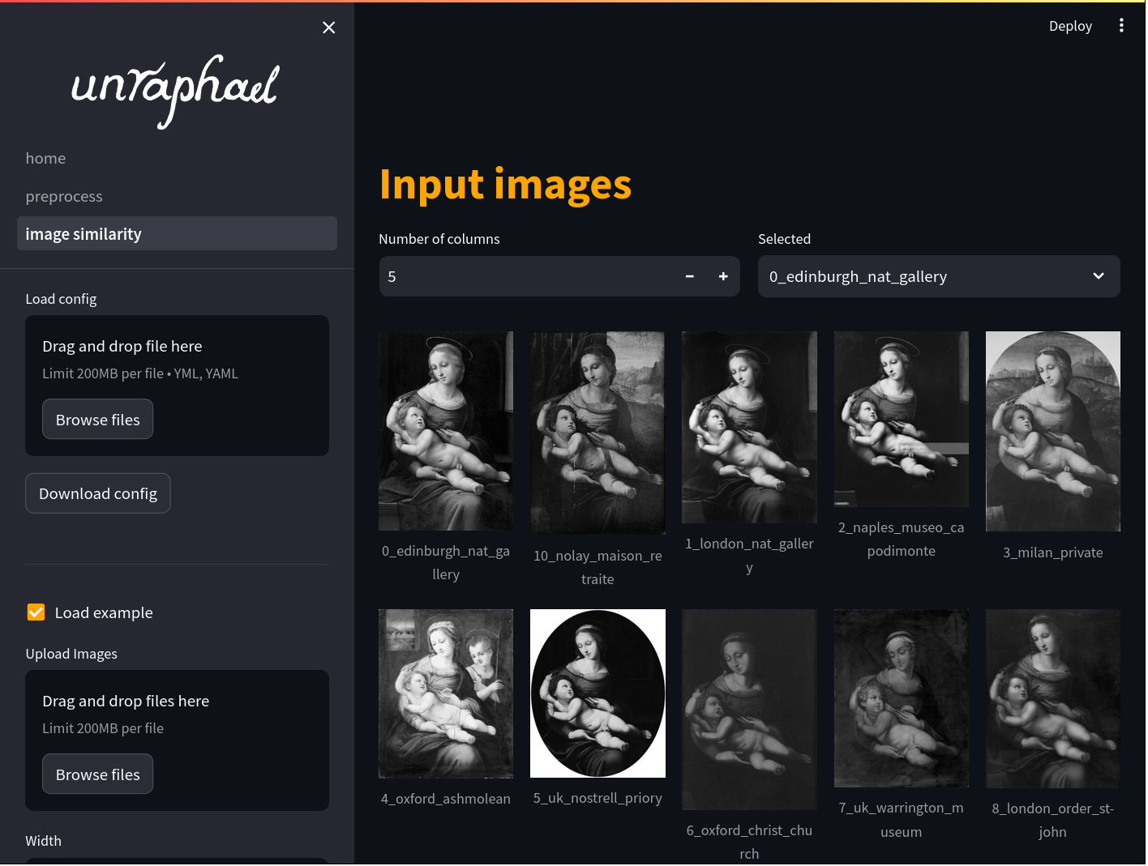Image resolution: width=1148 pixels, height=866 pixels.
Task: Browse files under Load config
Action: (x=98, y=420)
